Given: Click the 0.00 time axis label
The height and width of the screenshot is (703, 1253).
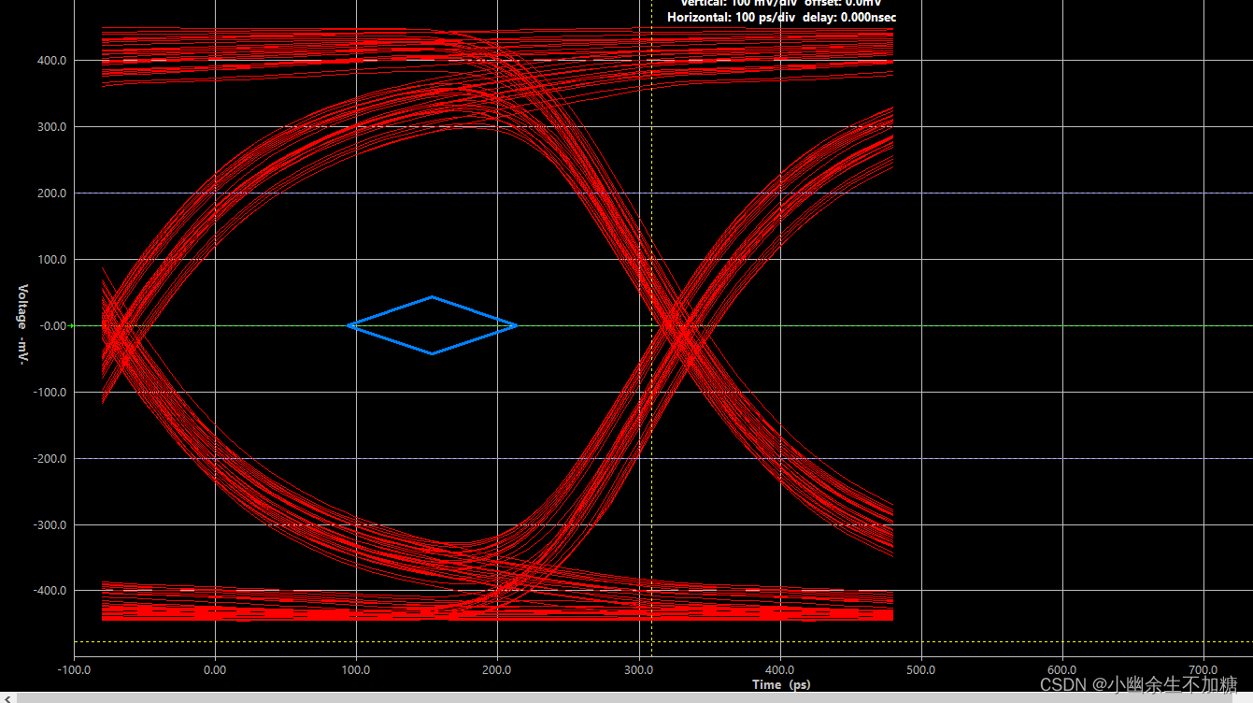Looking at the screenshot, I should click(x=215, y=670).
